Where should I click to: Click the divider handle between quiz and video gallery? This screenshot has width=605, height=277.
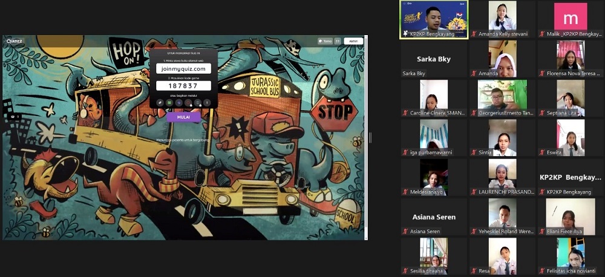(x=371, y=138)
